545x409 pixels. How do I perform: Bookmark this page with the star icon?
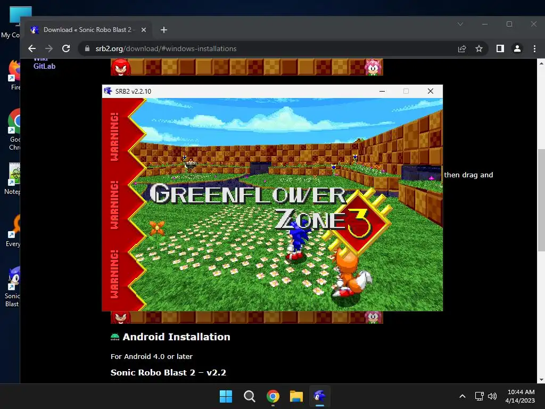tap(479, 48)
